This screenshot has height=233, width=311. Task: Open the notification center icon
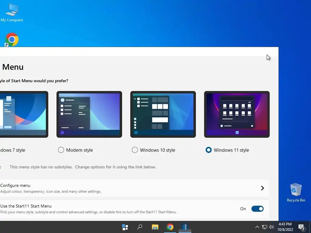point(302,228)
